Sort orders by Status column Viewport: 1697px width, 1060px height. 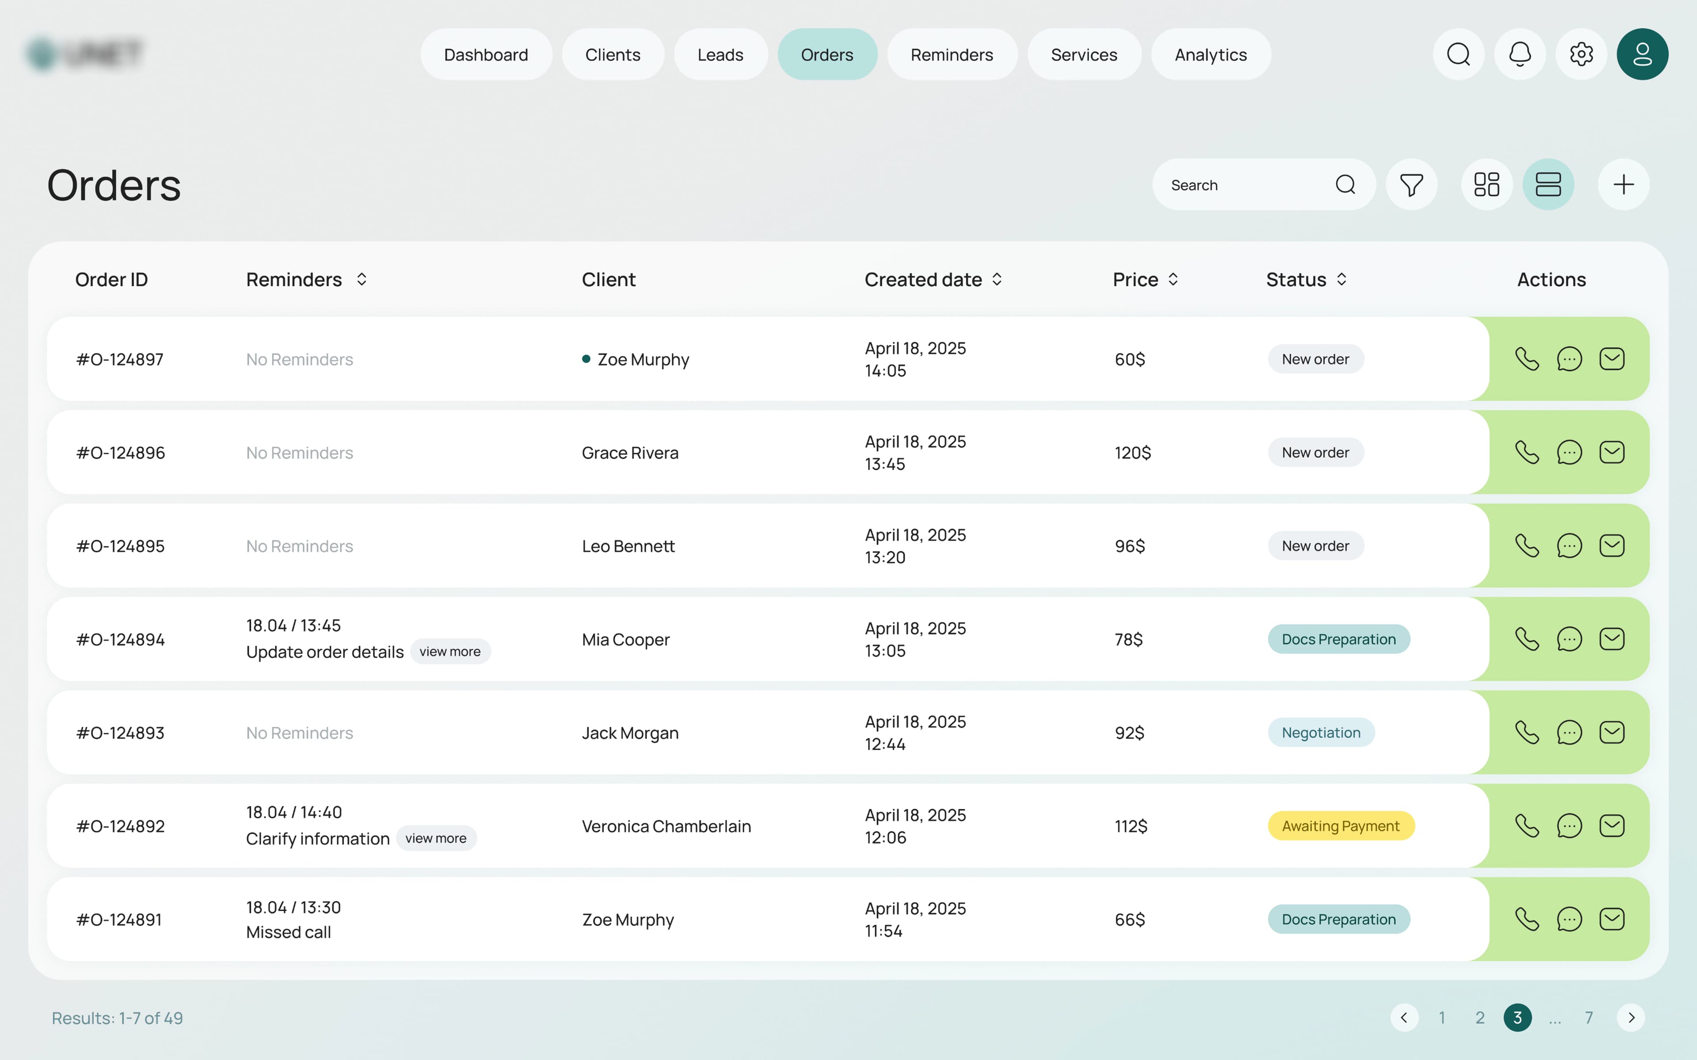(1341, 280)
